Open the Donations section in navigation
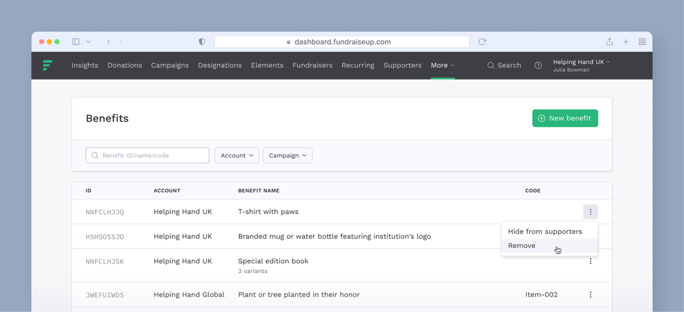Viewport: 684px width, 312px height. pos(124,65)
